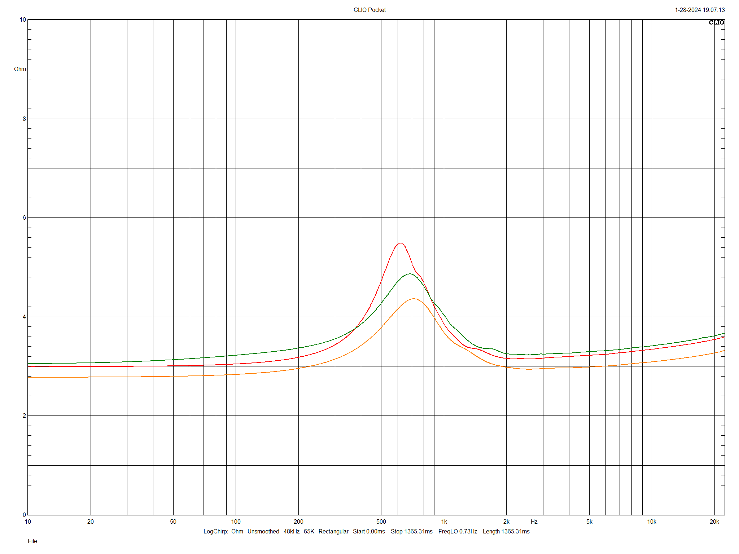Click the x-axis frequency label 20k
739x554 pixels.
point(714,522)
